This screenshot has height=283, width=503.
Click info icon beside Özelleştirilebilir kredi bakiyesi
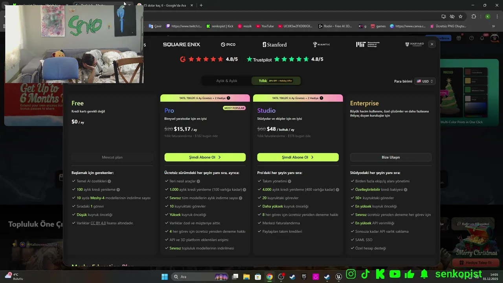point(406,189)
